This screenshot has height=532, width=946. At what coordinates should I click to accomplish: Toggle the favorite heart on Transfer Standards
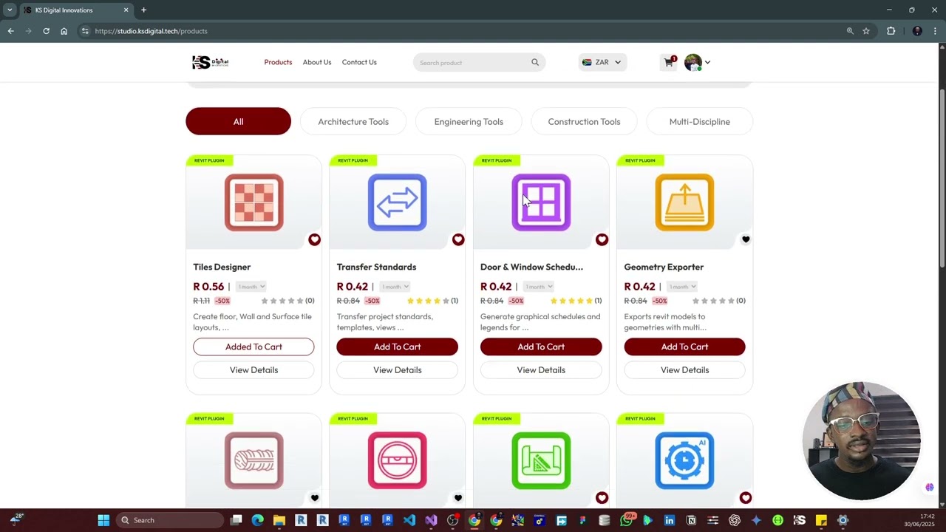click(x=458, y=239)
